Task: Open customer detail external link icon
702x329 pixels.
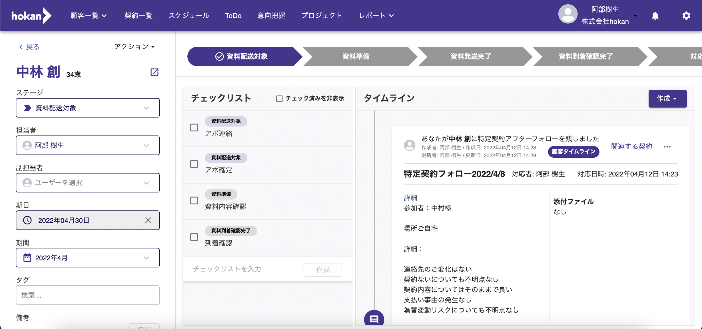Action: (x=154, y=72)
